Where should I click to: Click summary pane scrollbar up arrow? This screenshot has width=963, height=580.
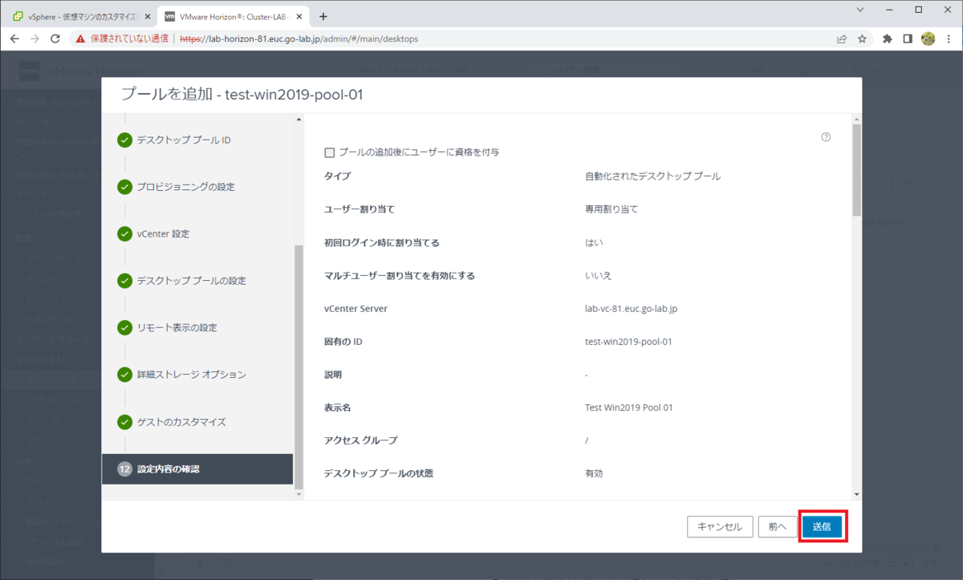pyautogui.click(x=856, y=119)
